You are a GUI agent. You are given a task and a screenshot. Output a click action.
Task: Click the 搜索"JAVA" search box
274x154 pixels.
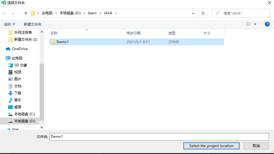point(245,13)
